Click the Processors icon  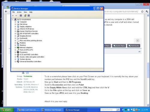point(18,52)
